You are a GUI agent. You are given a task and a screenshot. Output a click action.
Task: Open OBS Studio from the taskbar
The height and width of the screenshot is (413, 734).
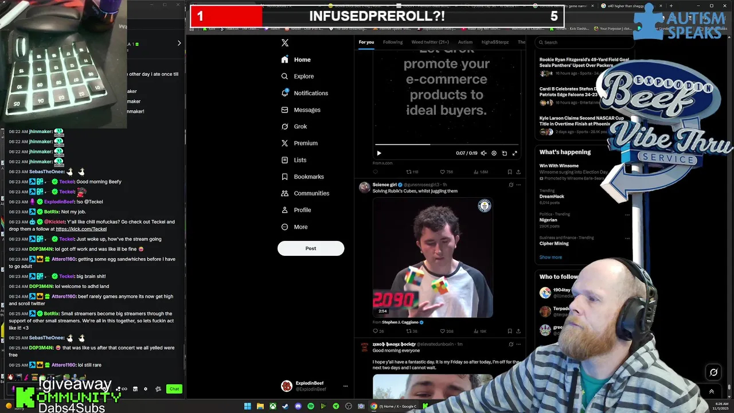point(349,406)
